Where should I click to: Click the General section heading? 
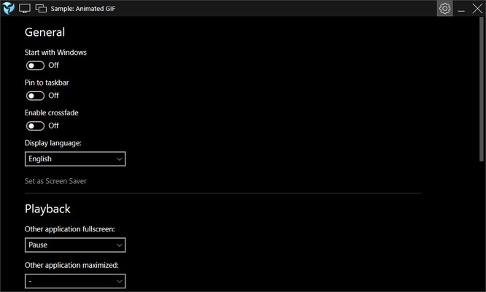coord(45,32)
